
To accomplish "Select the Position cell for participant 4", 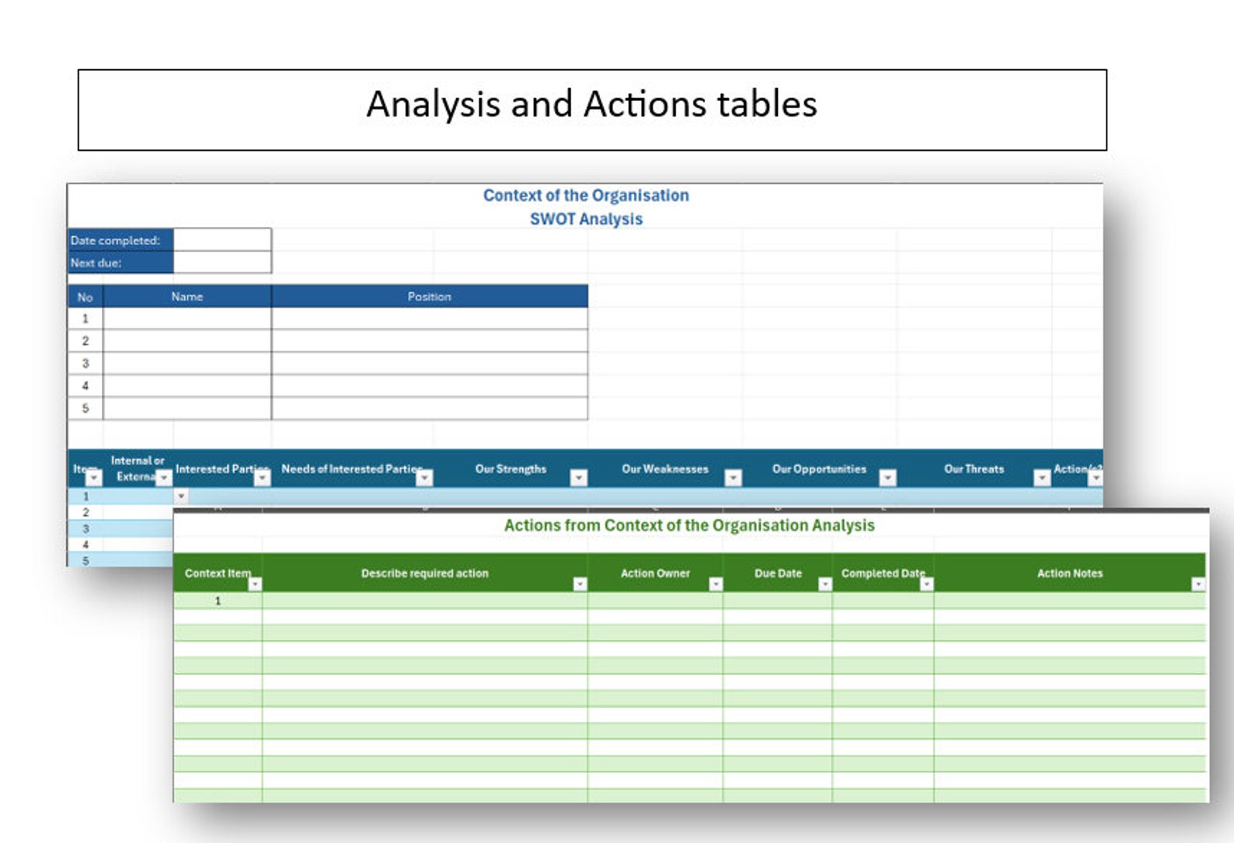I will point(430,386).
